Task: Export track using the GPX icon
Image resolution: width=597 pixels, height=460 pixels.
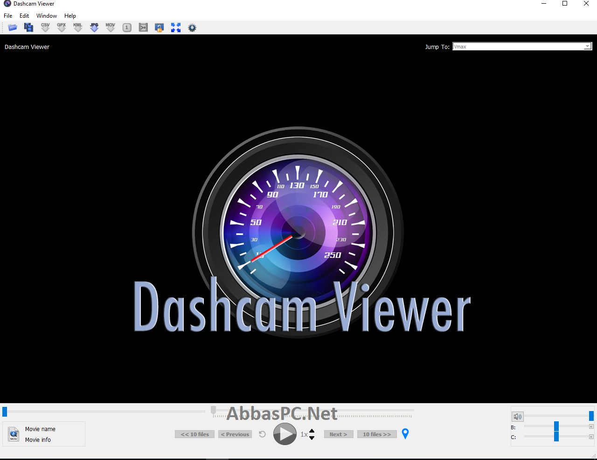Action: click(62, 27)
